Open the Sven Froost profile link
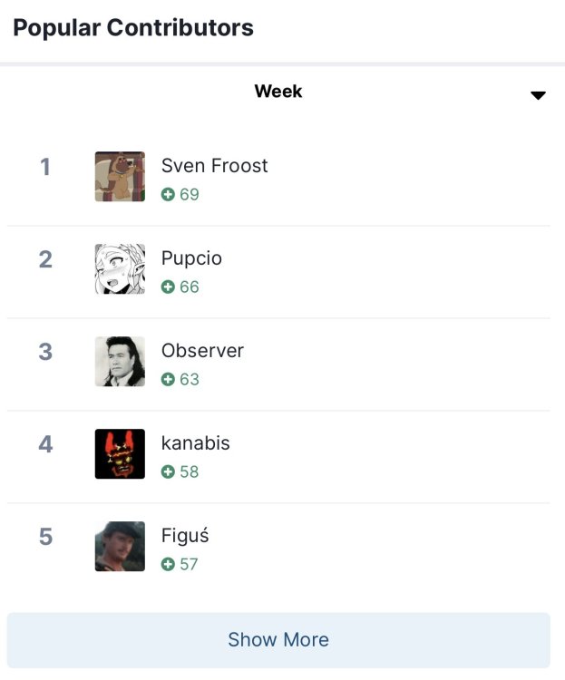Screen dimensions: 565x680 [x=214, y=166]
